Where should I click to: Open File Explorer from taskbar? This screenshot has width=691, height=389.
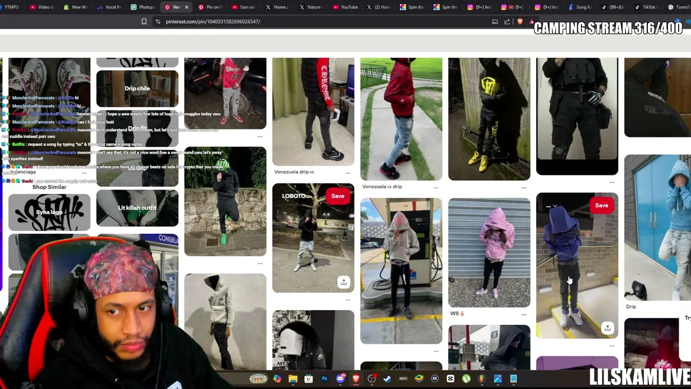[293, 379]
